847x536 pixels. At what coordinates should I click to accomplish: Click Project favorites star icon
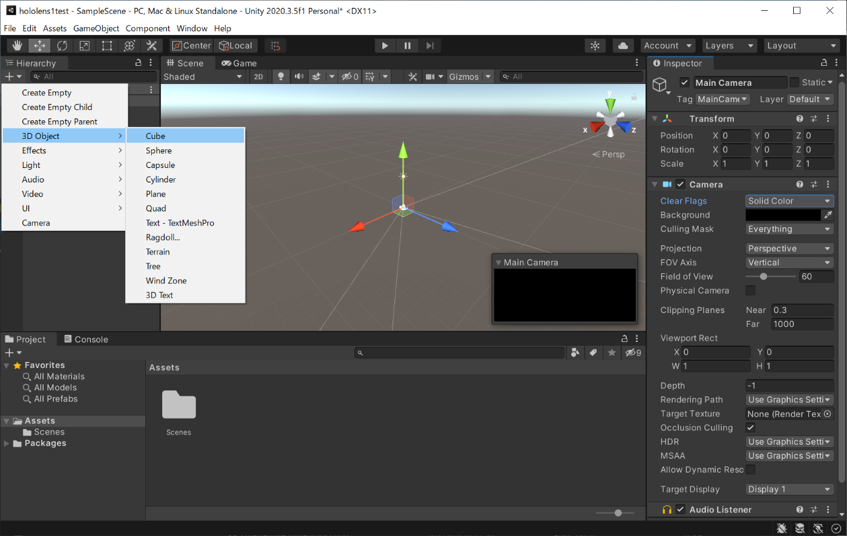click(612, 352)
